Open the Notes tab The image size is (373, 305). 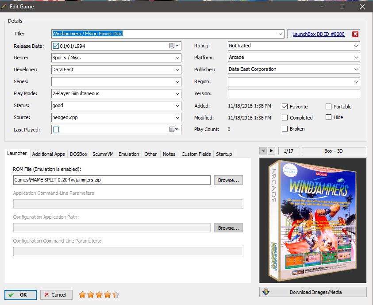(169, 154)
